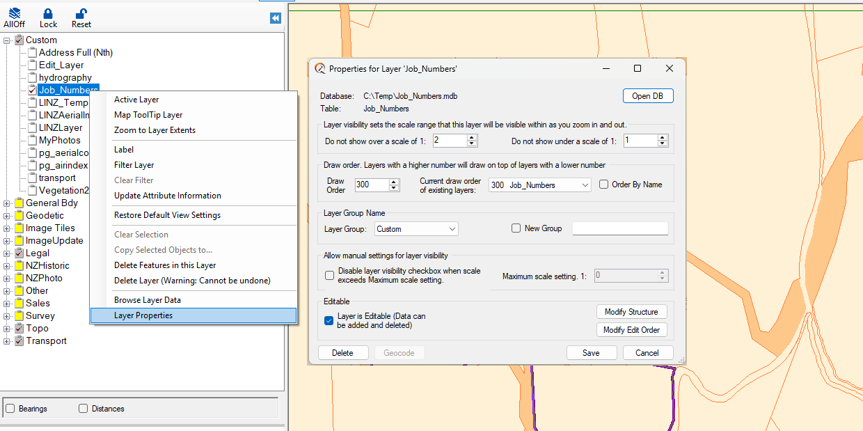Open current draw order layers dropdown

[x=585, y=185]
